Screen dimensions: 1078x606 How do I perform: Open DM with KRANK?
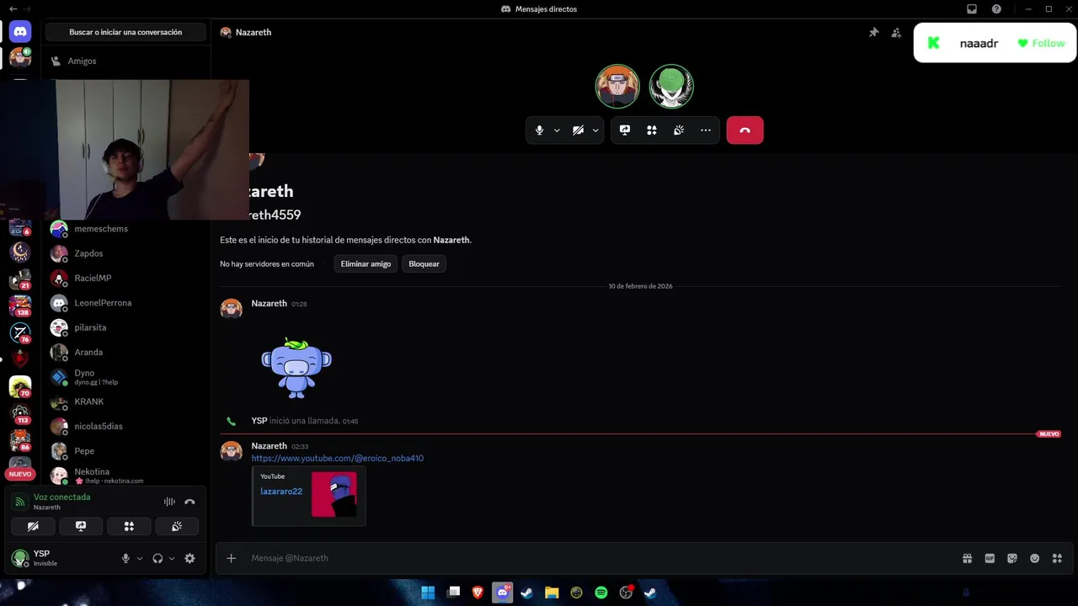point(125,401)
